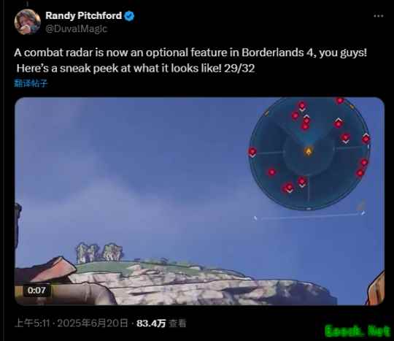
Task: Click the horizontal bar beneath the radar
Action: click(309, 216)
